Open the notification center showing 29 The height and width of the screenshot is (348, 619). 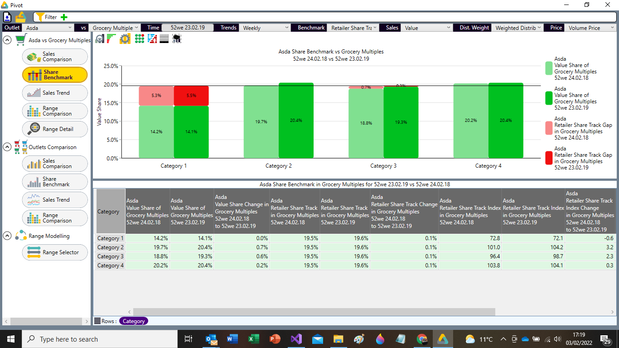pos(606,339)
